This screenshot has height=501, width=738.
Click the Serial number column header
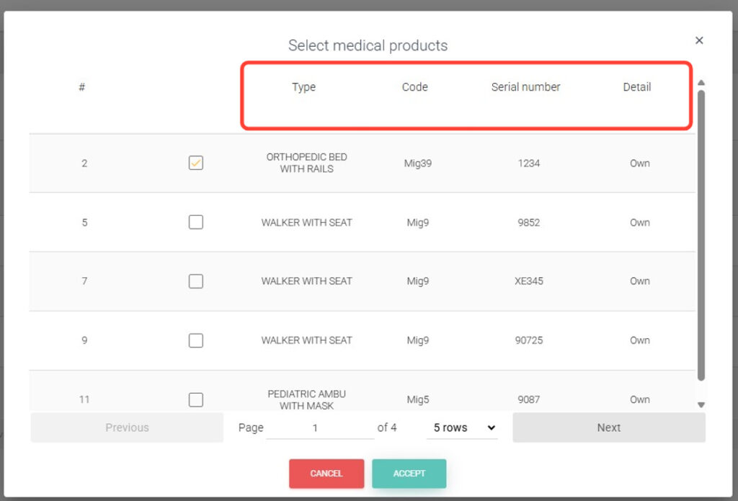click(525, 87)
